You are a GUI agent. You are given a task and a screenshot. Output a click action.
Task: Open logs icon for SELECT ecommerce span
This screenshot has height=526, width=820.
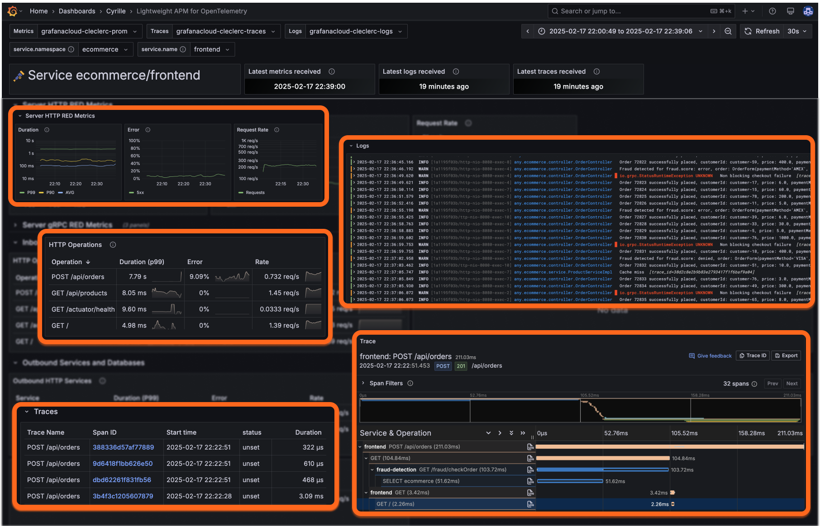click(x=530, y=481)
